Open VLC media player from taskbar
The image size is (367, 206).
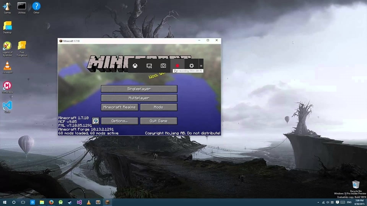[89, 202]
